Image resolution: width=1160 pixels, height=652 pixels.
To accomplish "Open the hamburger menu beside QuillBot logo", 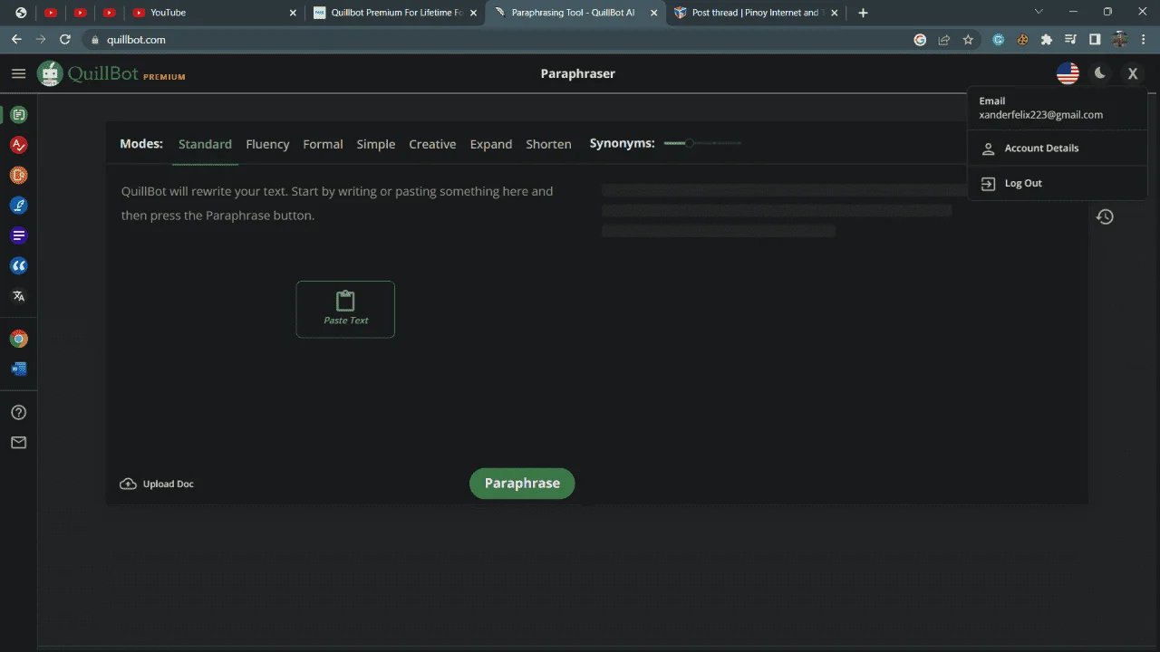I will pyautogui.click(x=18, y=73).
